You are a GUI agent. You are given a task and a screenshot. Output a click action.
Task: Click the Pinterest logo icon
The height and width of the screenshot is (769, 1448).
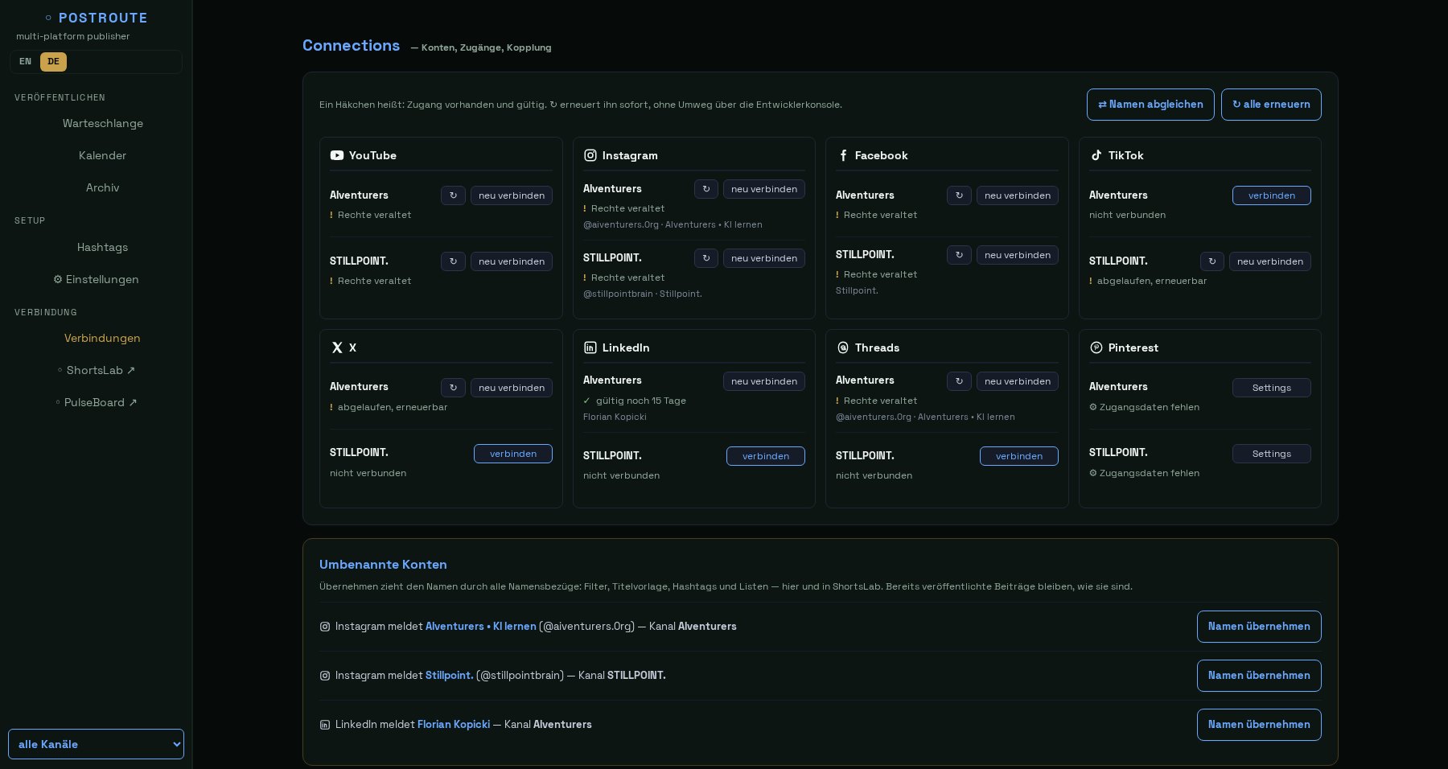click(x=1096, y=347)
